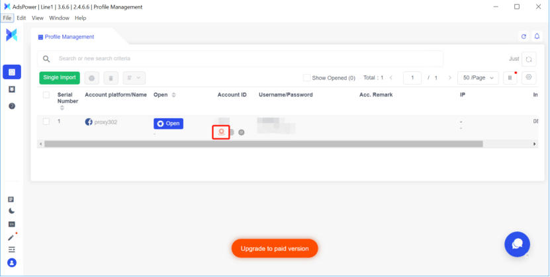Click Upgrade to paid version button
This screenshot has height=277, width=550.
275,249
